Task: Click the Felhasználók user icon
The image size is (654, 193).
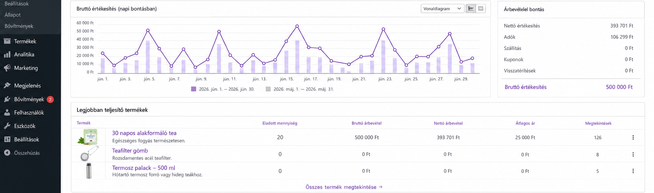Action: [7, 113]
